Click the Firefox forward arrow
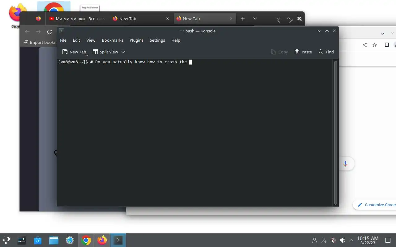Image resolution: width=396 pixels, height=247 pixels. point(38,31)
